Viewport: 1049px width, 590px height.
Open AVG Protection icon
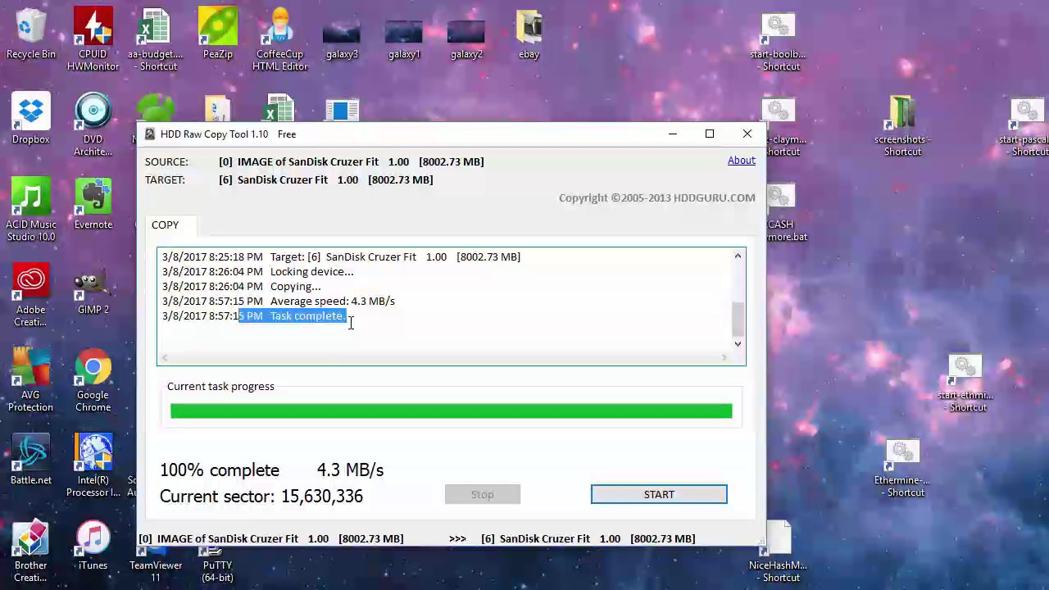31,380
